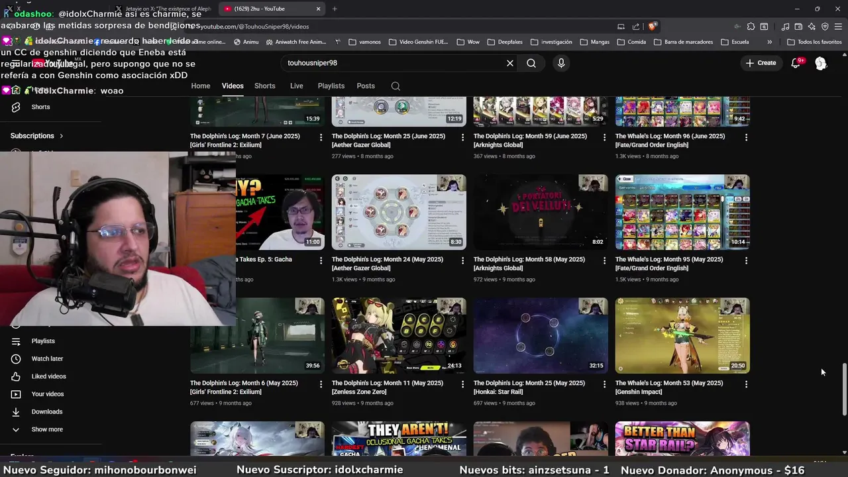Open a new browser tab

click(335, 9)
